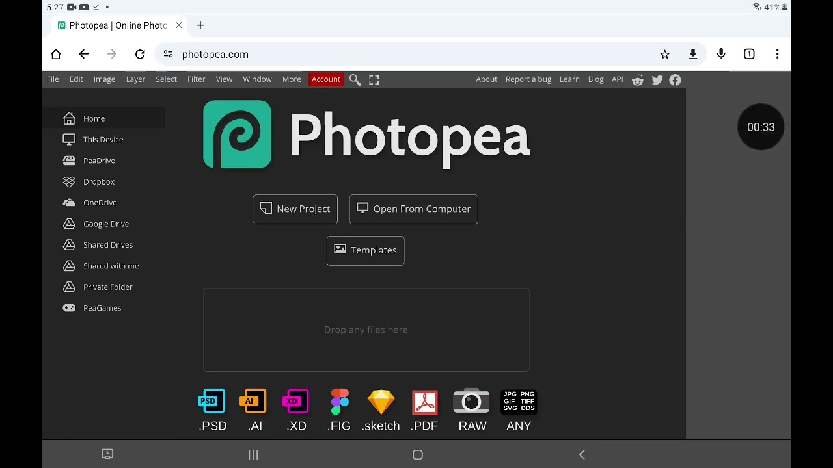Reload the page with refresh icon
Screen dimensions: 833x468
point(140,55)
